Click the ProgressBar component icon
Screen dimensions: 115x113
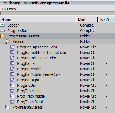click(2, 31)
